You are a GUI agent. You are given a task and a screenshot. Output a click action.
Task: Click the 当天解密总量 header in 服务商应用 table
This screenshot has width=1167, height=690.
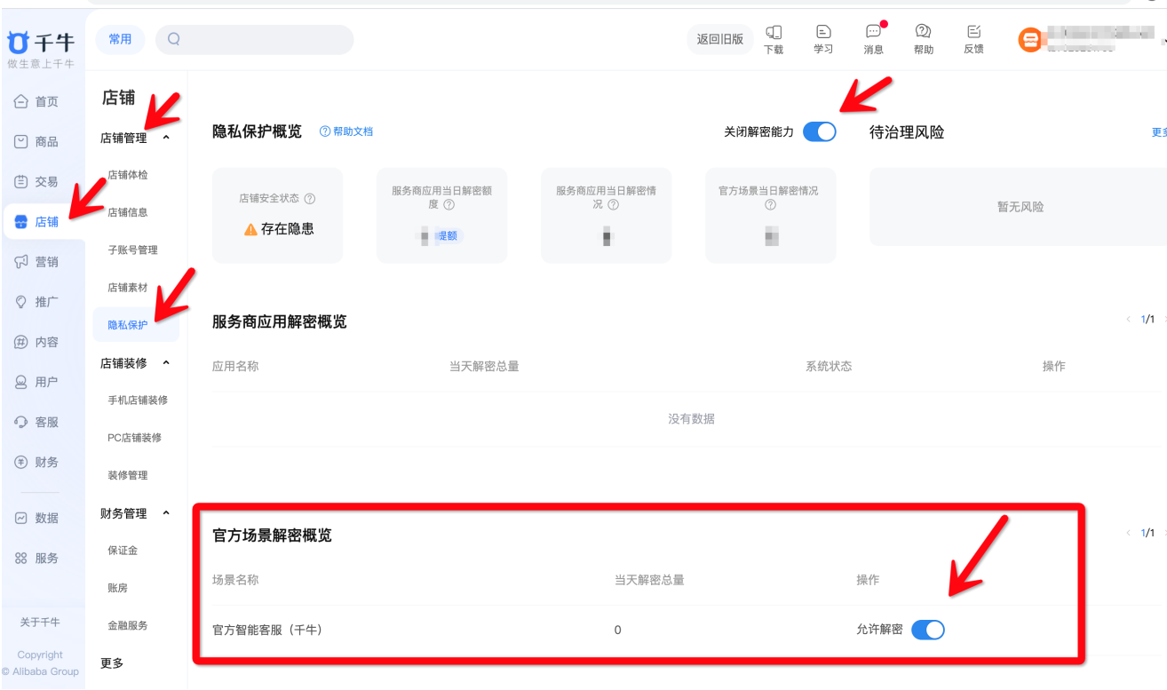[484, 366]
